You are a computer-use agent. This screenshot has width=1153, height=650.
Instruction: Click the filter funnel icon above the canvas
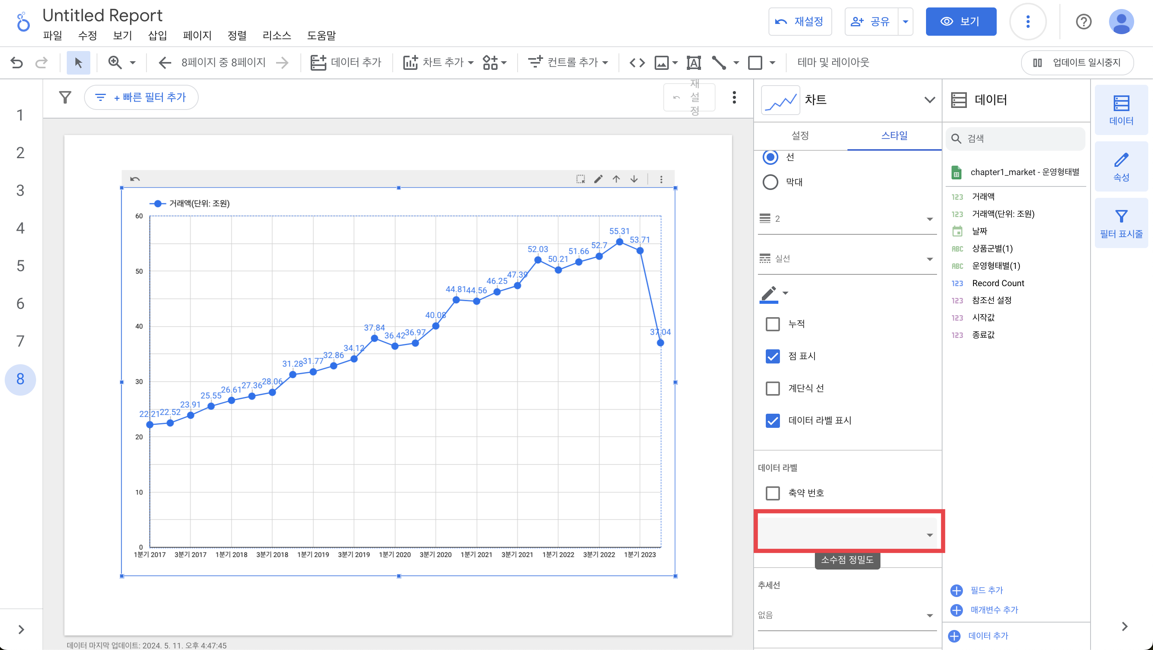[65, 97]
